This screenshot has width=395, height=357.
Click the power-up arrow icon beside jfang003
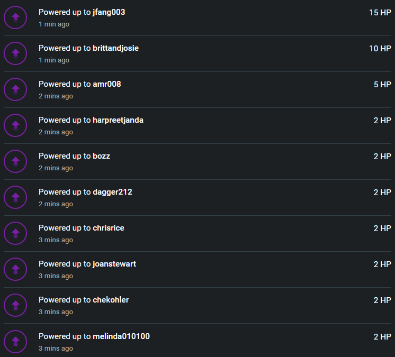point(15,17)
